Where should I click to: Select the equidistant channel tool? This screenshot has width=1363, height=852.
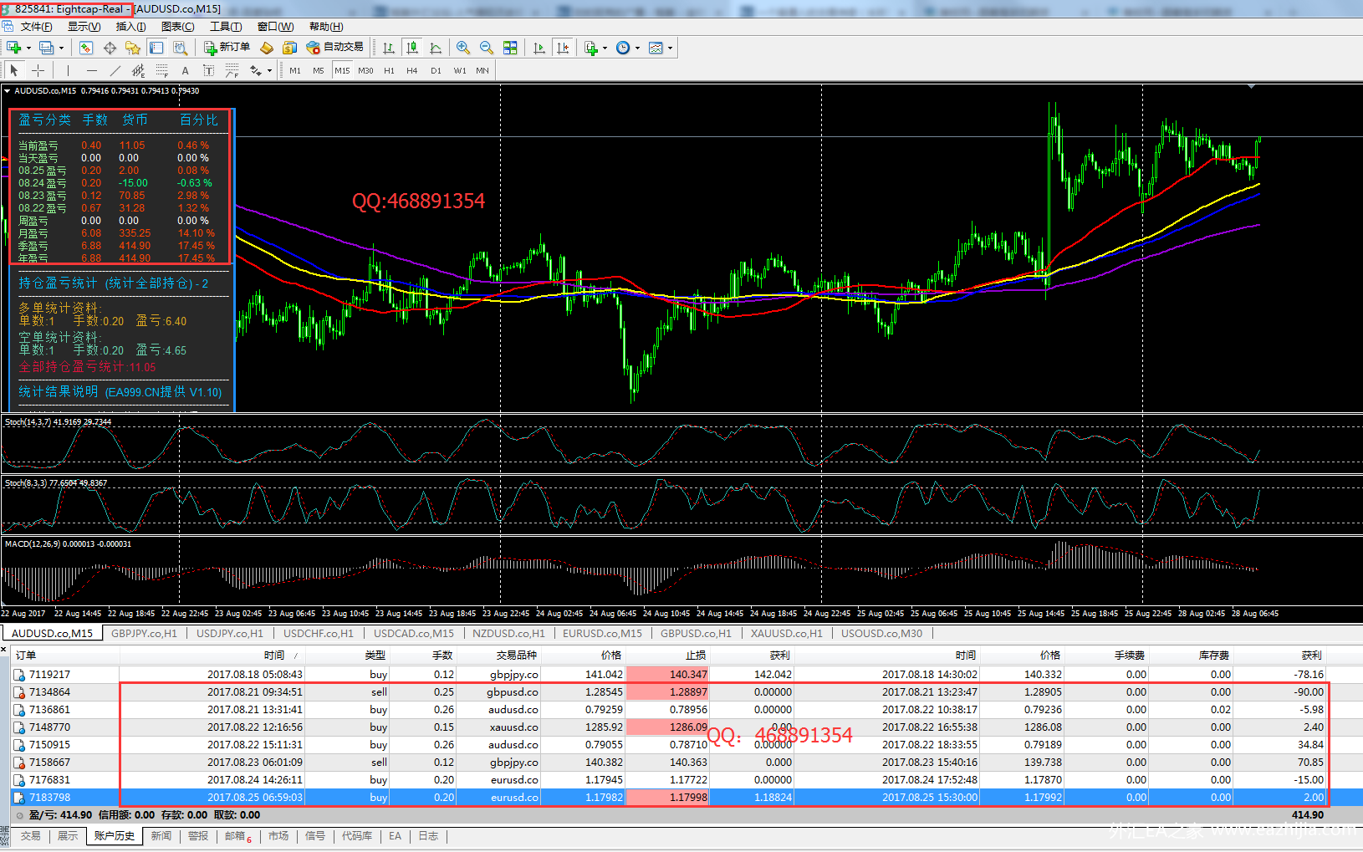point(138,70)
